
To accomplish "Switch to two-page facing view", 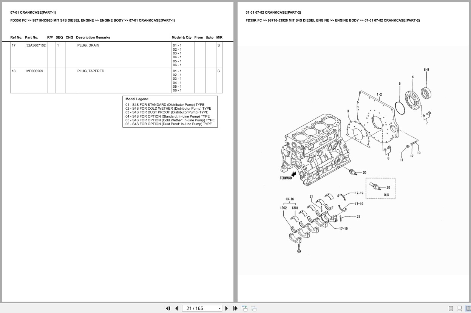I will point(468,308).
